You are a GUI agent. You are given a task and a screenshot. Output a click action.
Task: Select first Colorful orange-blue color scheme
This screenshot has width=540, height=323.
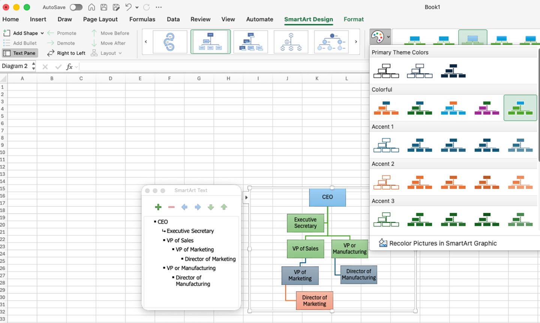[x=386, y=108]
